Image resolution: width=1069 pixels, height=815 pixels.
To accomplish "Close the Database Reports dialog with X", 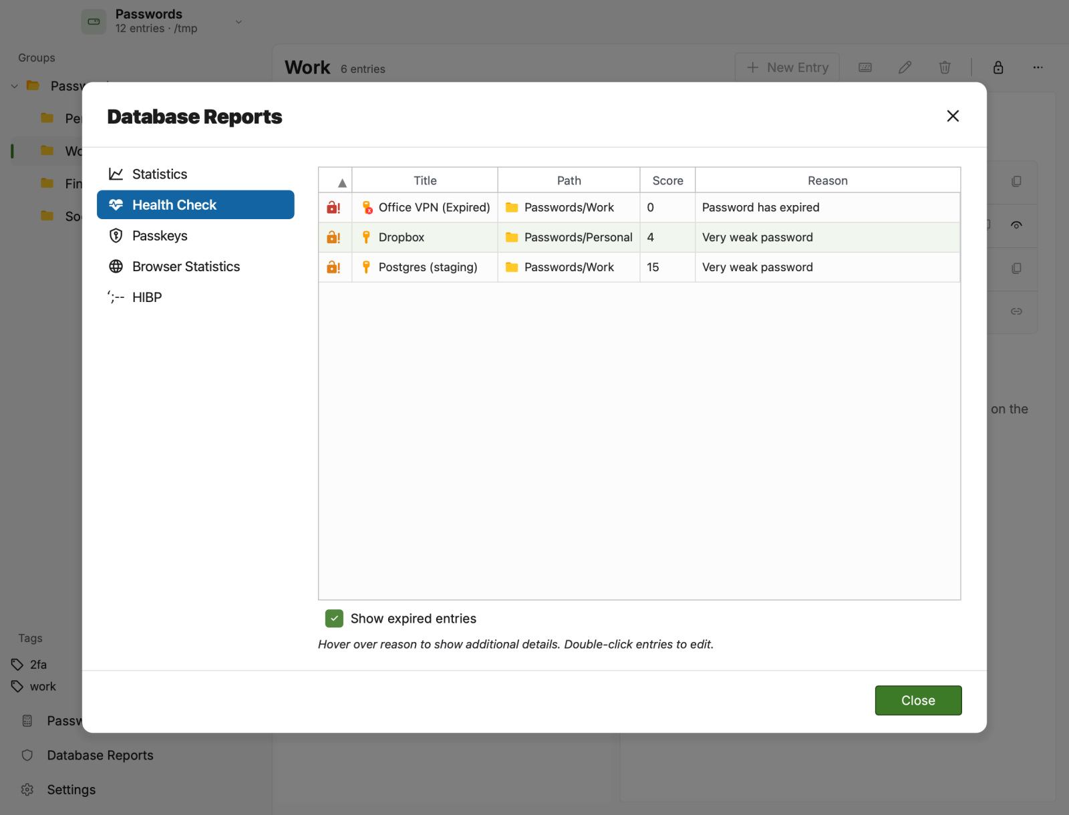I will click(x=953, y=116).
